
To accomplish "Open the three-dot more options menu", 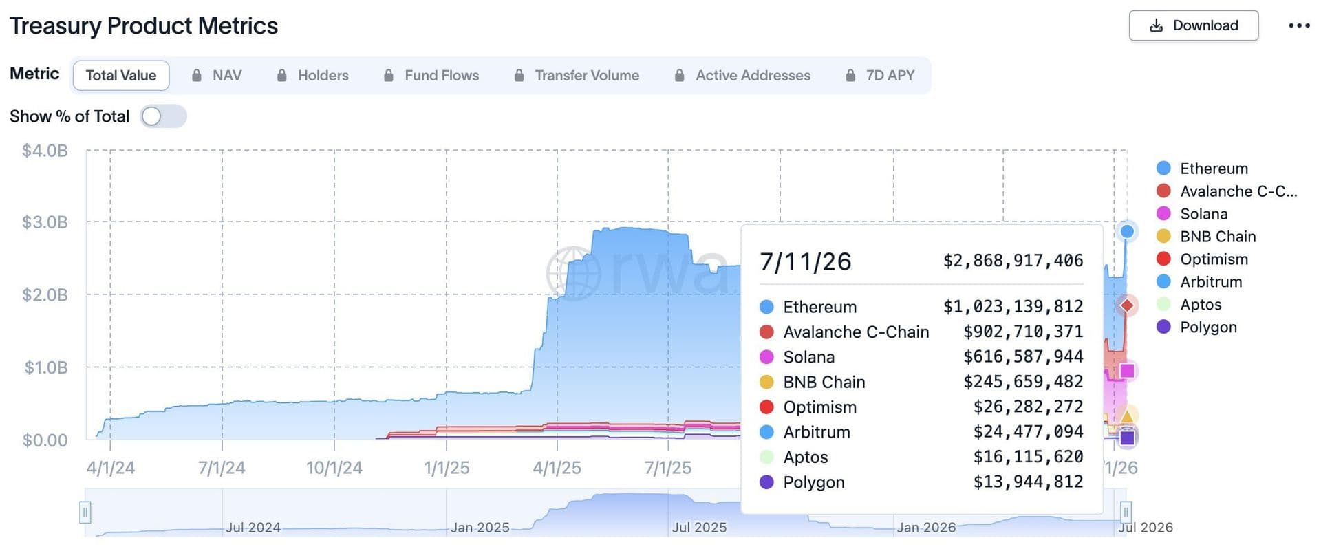I will (x=1299, y=25).
